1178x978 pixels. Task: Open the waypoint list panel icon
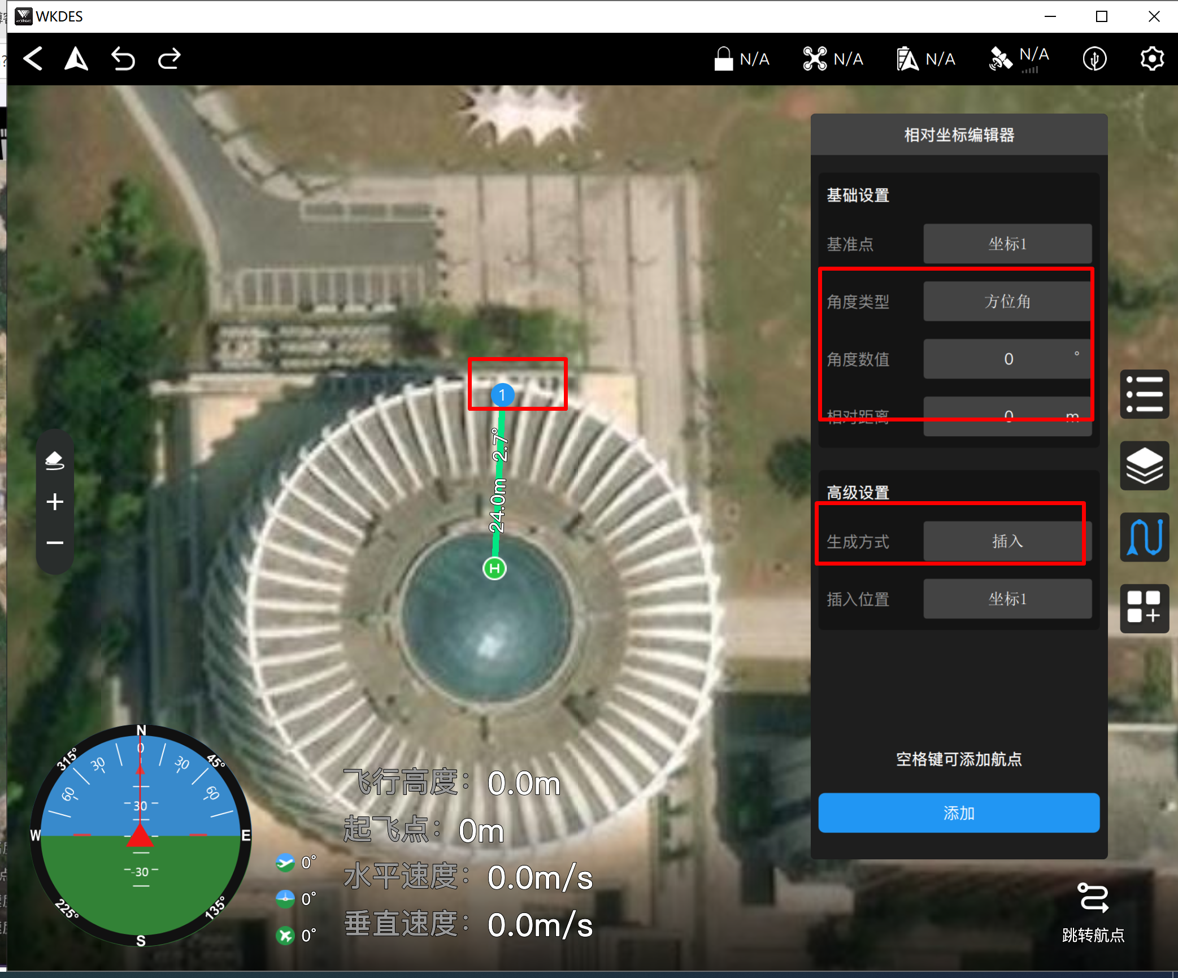1144,394
